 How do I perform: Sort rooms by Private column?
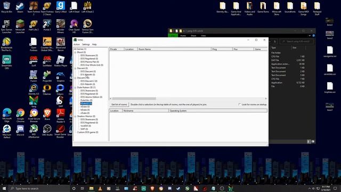click(117, 49)
